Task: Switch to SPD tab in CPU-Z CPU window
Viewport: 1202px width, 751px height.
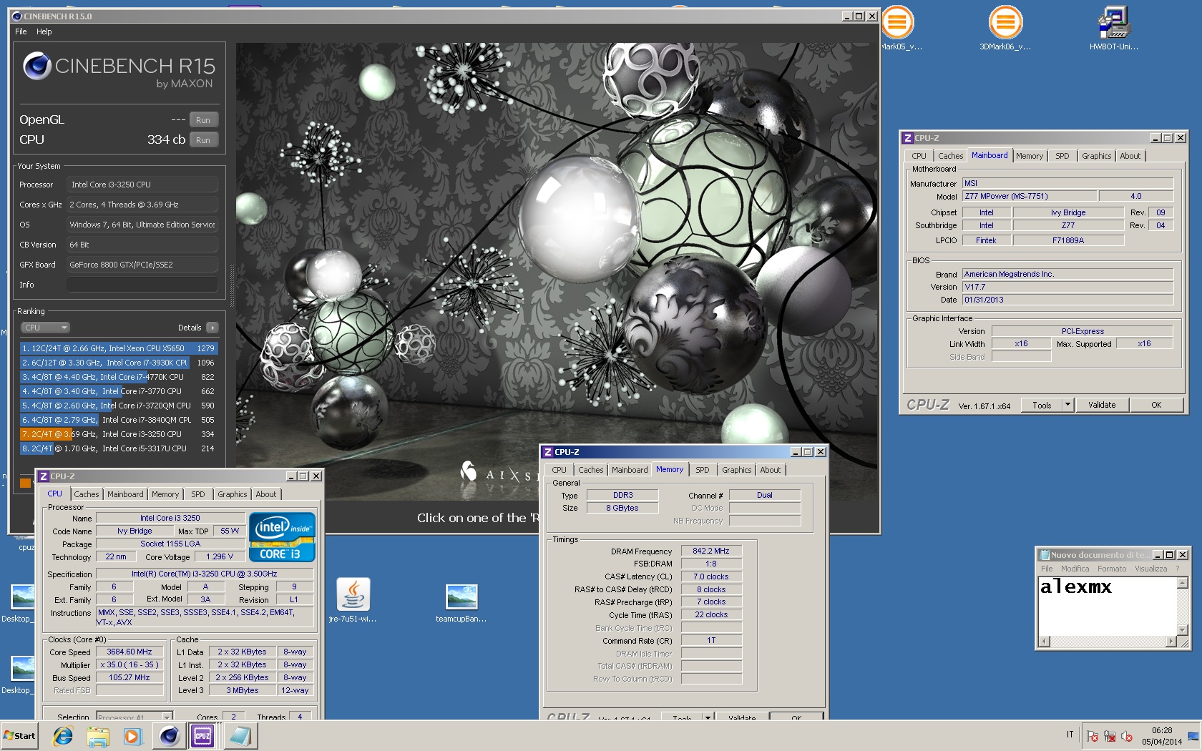Action: pos(198,494)
